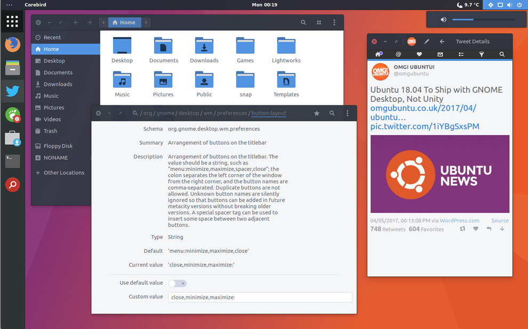This screenshot has width=528, height=329.
Task: Open the dconf editor three-dot menu
Action: [x=348, y=113]
